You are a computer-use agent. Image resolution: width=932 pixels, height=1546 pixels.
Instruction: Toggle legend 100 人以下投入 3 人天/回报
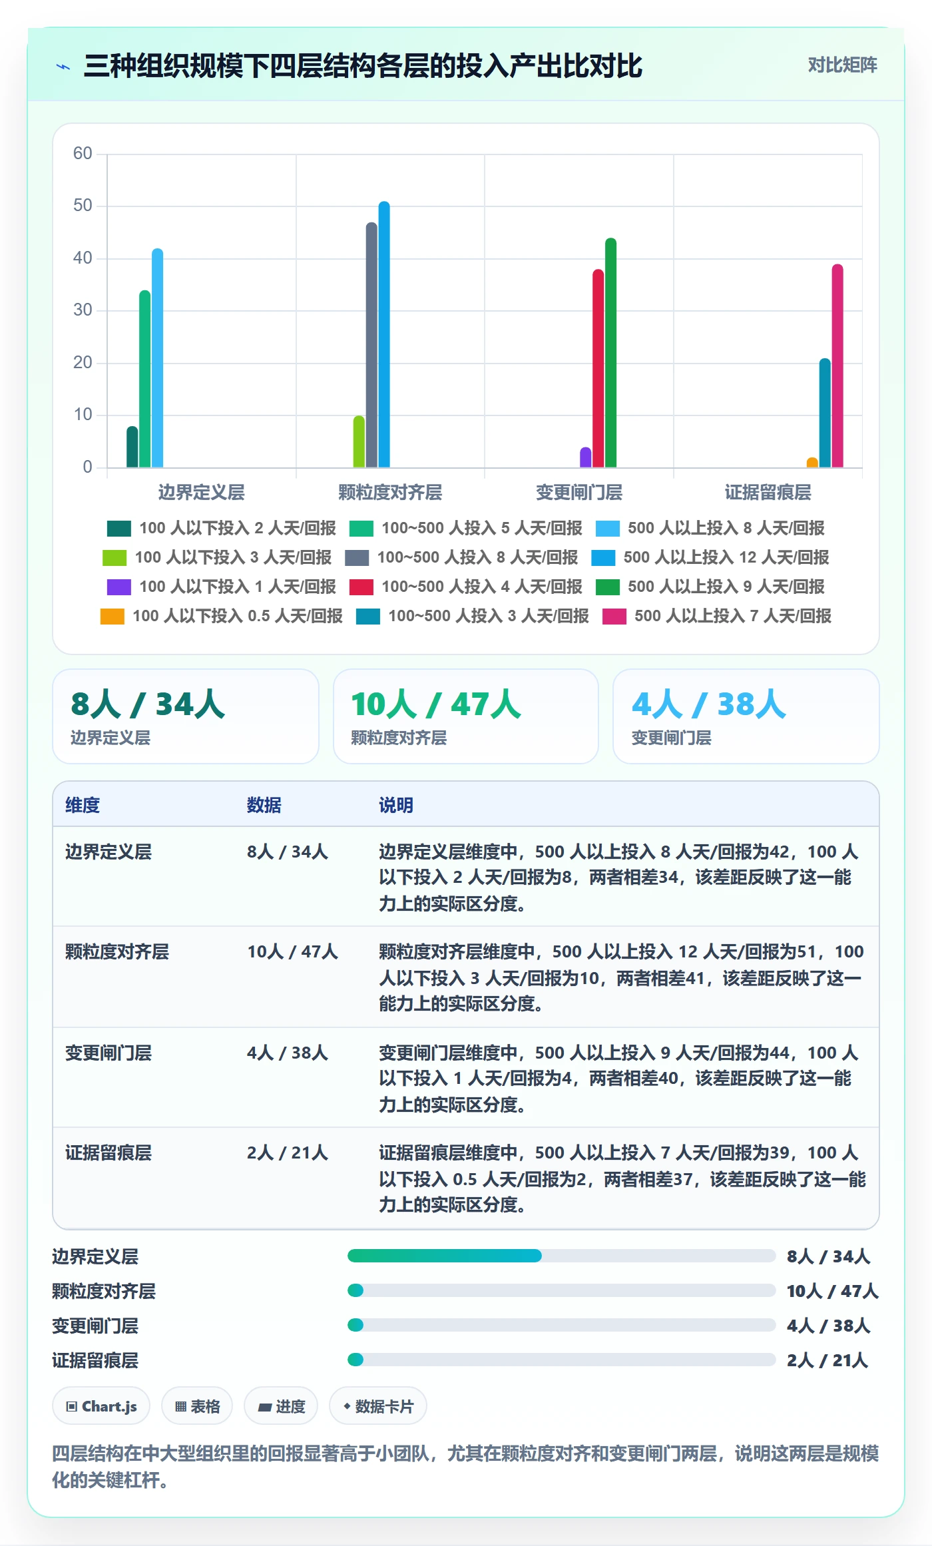tap(217, 557)
